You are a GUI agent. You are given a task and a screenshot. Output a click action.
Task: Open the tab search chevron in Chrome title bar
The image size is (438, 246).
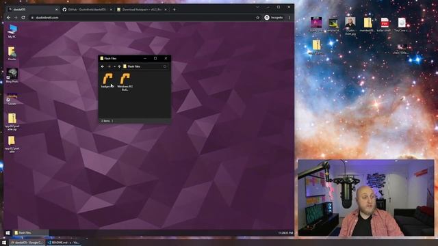click(257, 7)
